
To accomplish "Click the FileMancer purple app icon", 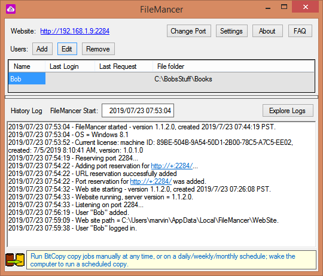I will (11, 9).
